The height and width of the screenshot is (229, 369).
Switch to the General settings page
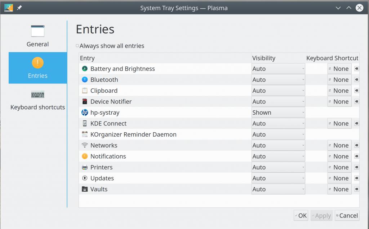(x=37, y=36)
